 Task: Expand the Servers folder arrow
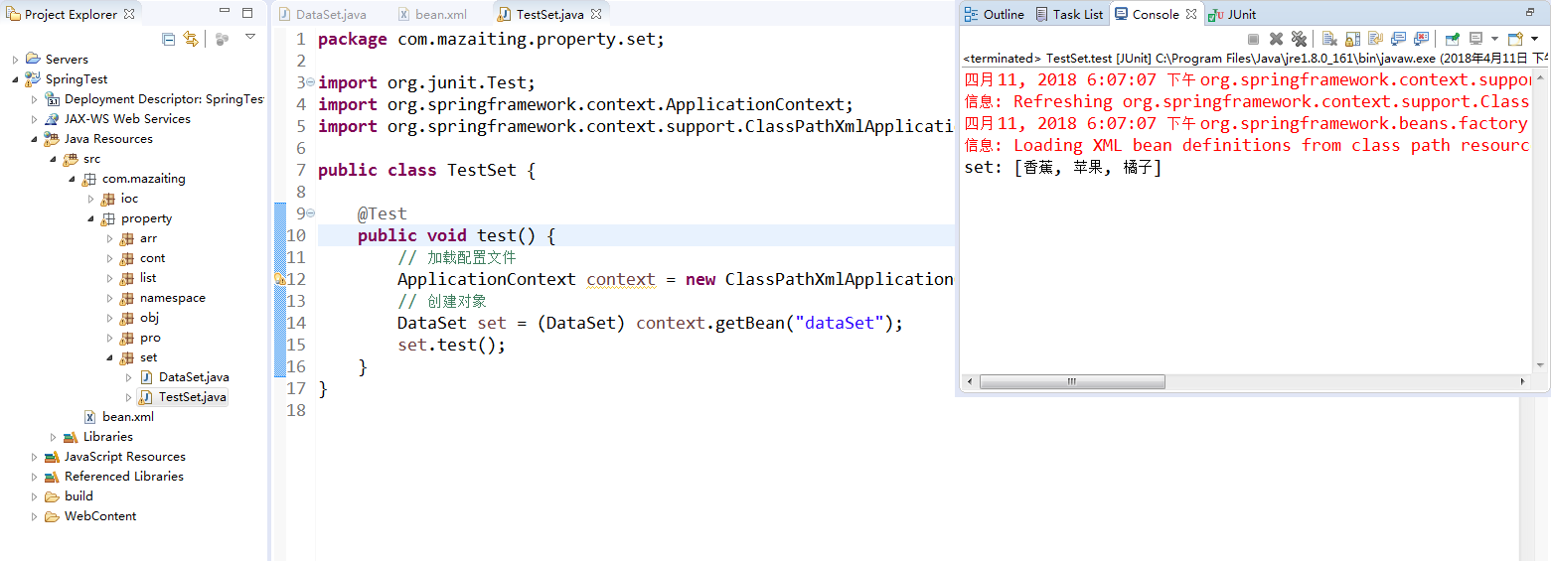tap(16, 60)
